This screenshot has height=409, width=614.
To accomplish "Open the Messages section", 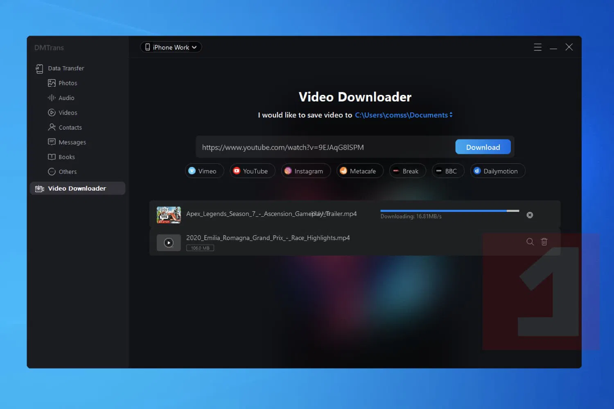I will [72, 142].
